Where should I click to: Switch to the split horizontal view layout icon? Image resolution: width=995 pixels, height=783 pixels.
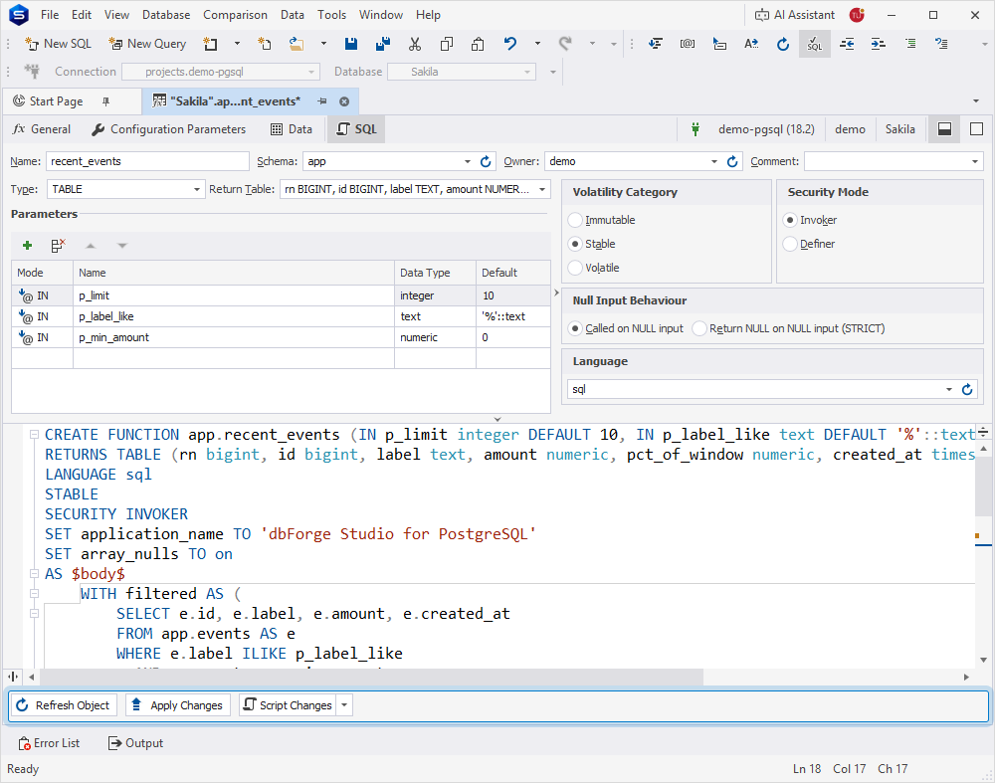click(x=944, y=129)
